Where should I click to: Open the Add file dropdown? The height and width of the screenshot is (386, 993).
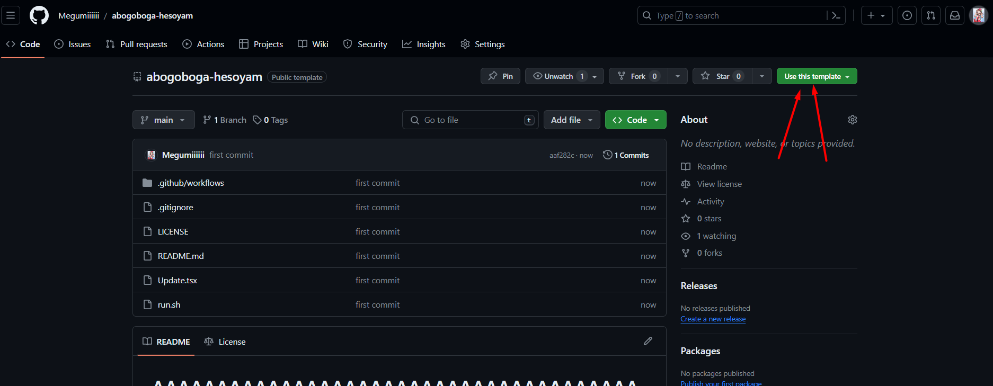point(571,120)
